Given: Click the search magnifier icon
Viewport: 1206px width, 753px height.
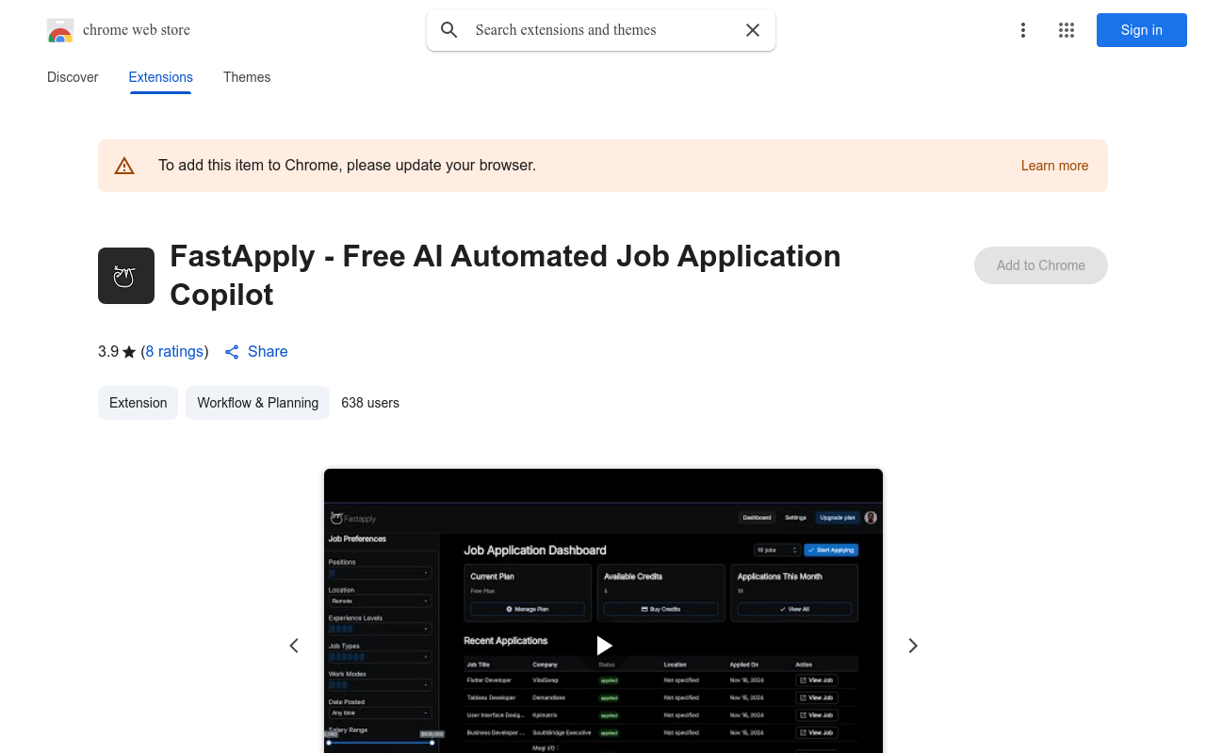Looking at the screenshot, I should tap(449, 30).
